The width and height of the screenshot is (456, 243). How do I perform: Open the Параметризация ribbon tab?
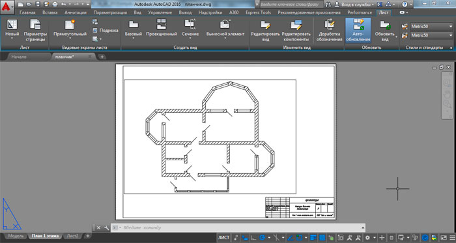(110, 12)
